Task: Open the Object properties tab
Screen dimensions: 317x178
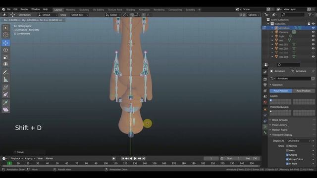Action: [x=265, y=109]
